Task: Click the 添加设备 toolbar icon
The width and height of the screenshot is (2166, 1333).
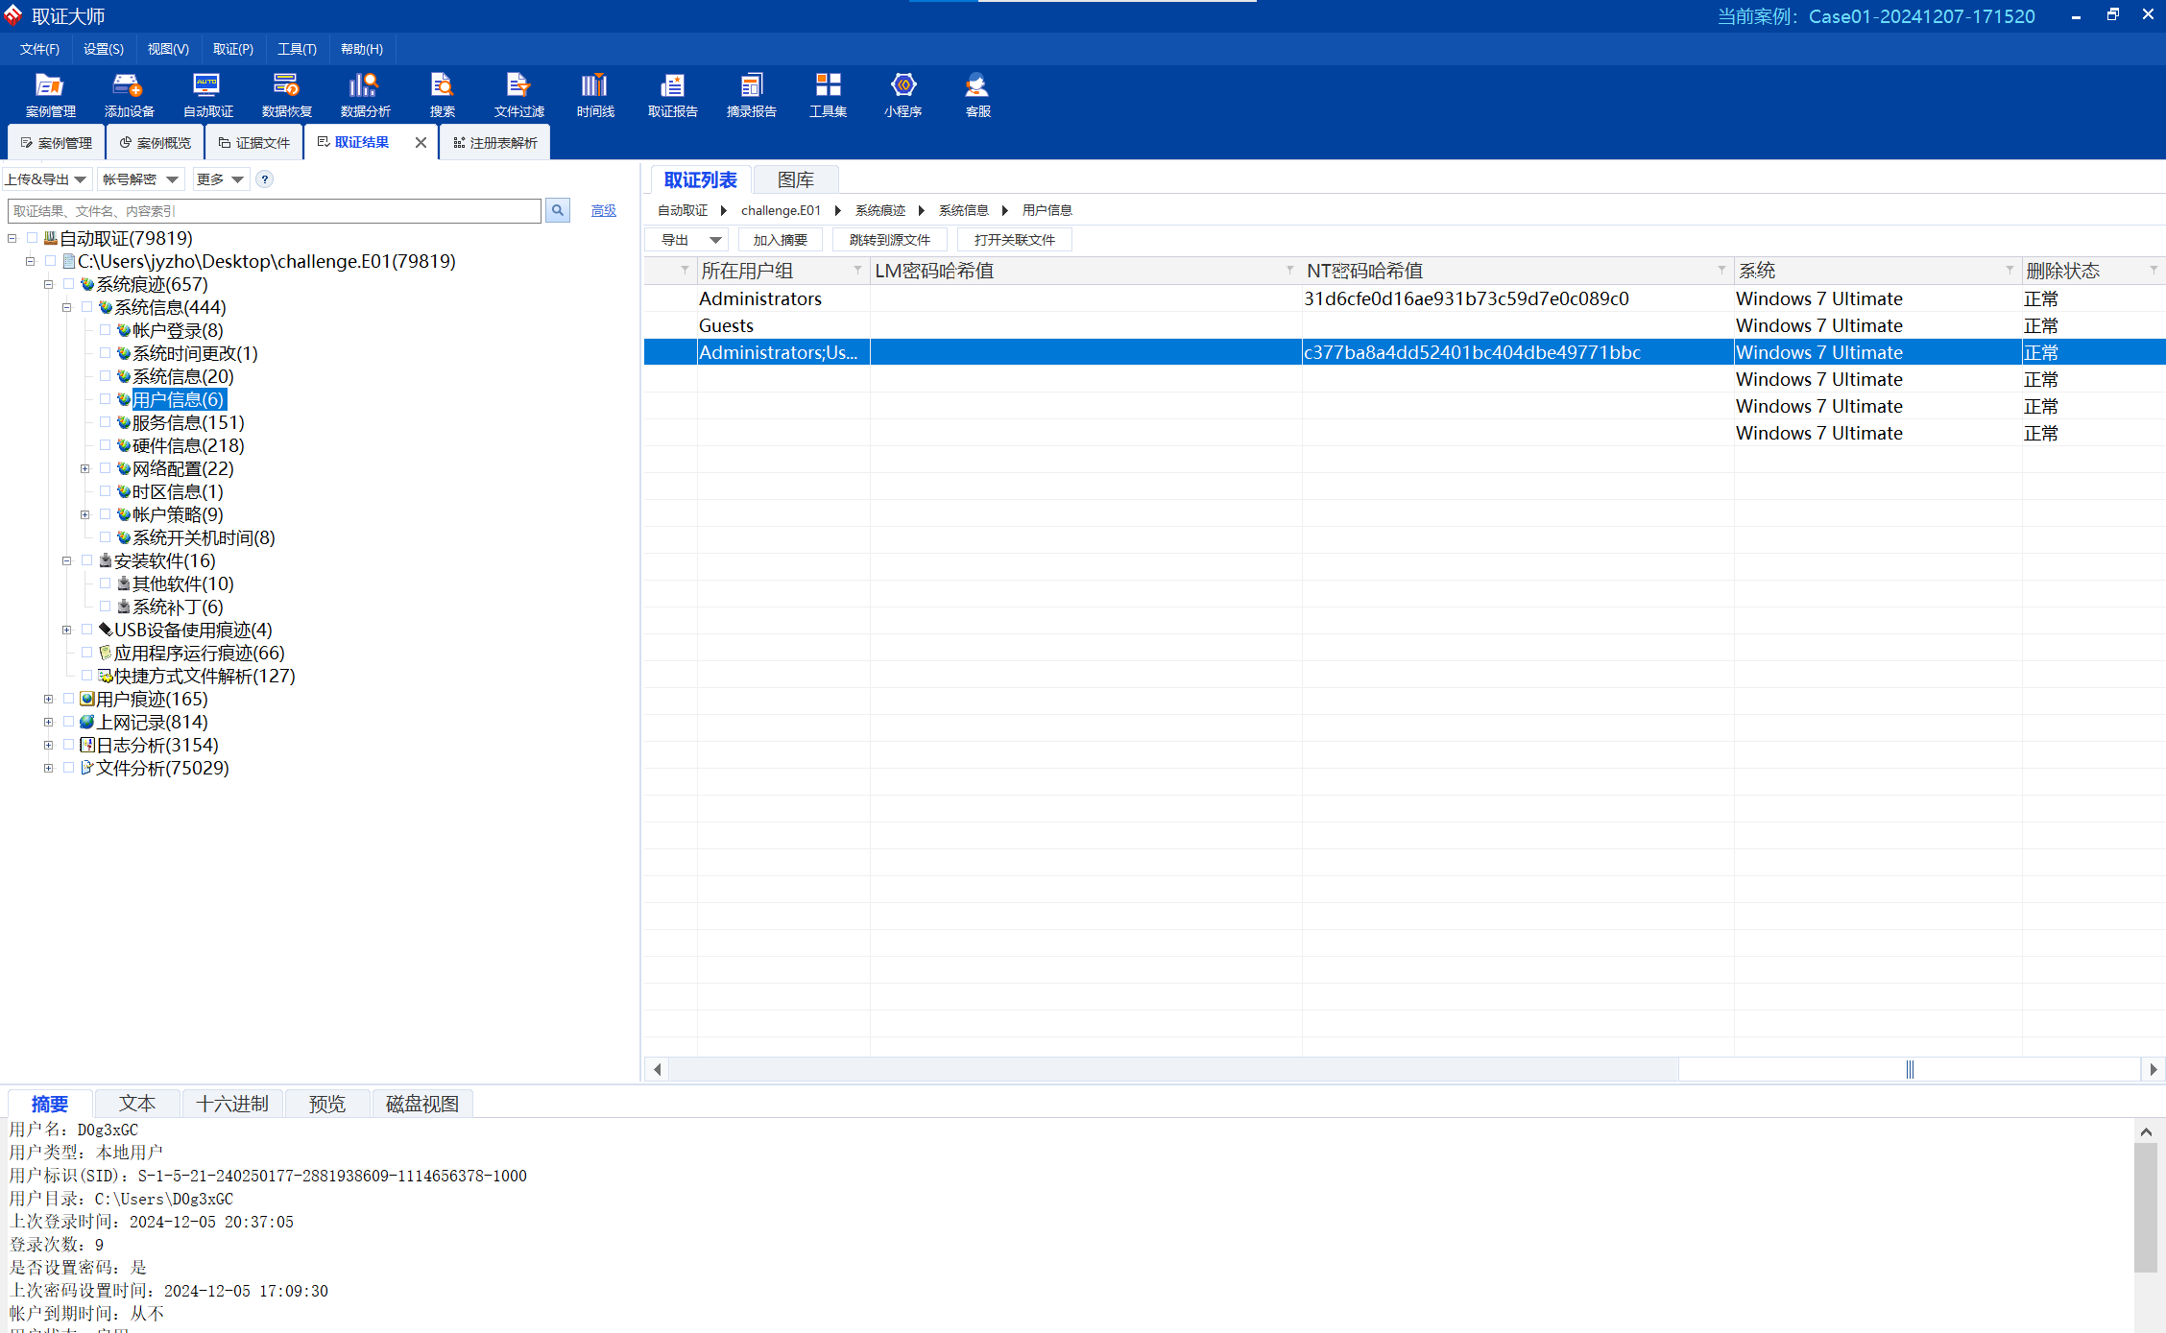Action: tap(129, 95)
